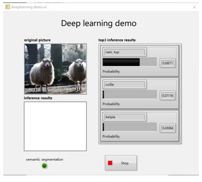The height and width of the screenshot is (182, 202).
Task: Click the red stop square icon
Action: pyautogui.click(x=110, y=163)
